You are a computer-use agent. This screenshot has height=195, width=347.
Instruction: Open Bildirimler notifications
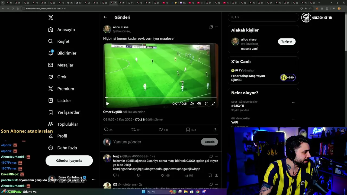62,53
